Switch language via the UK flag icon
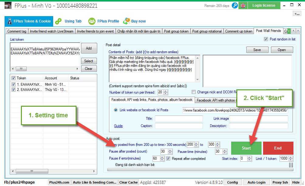Image resolution: width=305 pixels, height=186 pixels. click(x=243, y=5)
